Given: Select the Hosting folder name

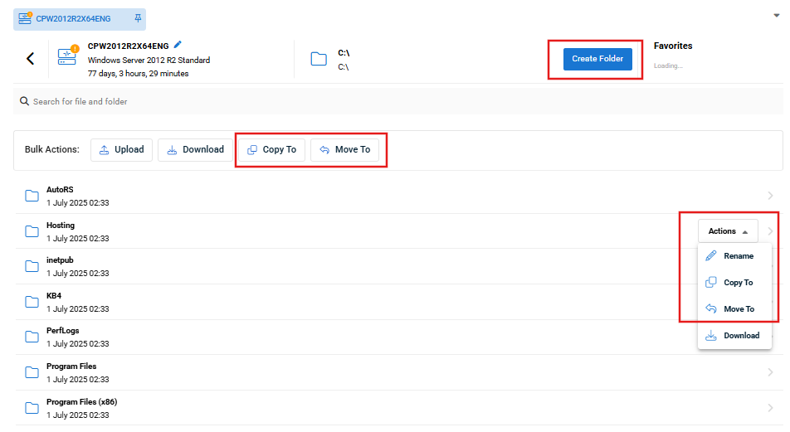Looking at the screenshot, I should tap(61, 225).
